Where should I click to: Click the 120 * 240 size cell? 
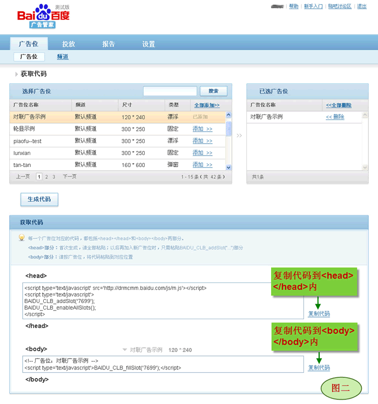133,117
